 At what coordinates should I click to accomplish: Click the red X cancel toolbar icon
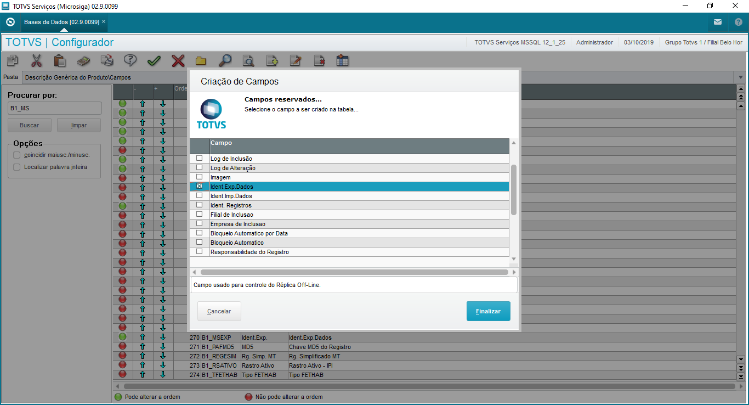point(178,60)
